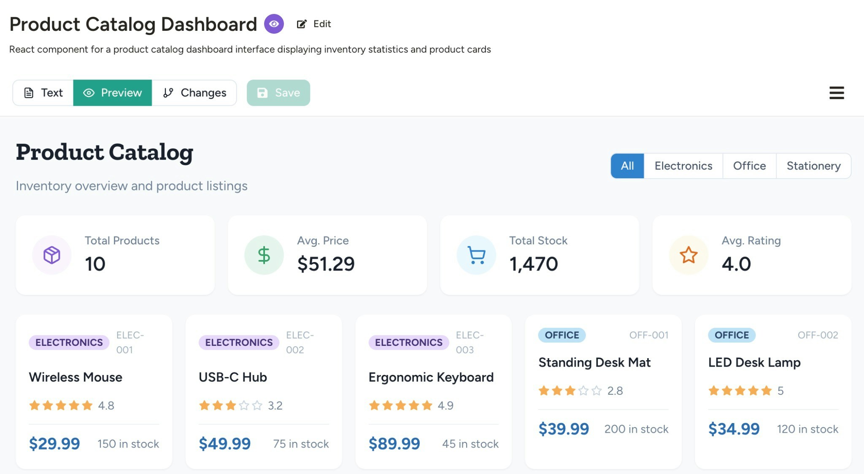Click the star icon in Avg. Rating card
The image size is (864, 474).
688,255
